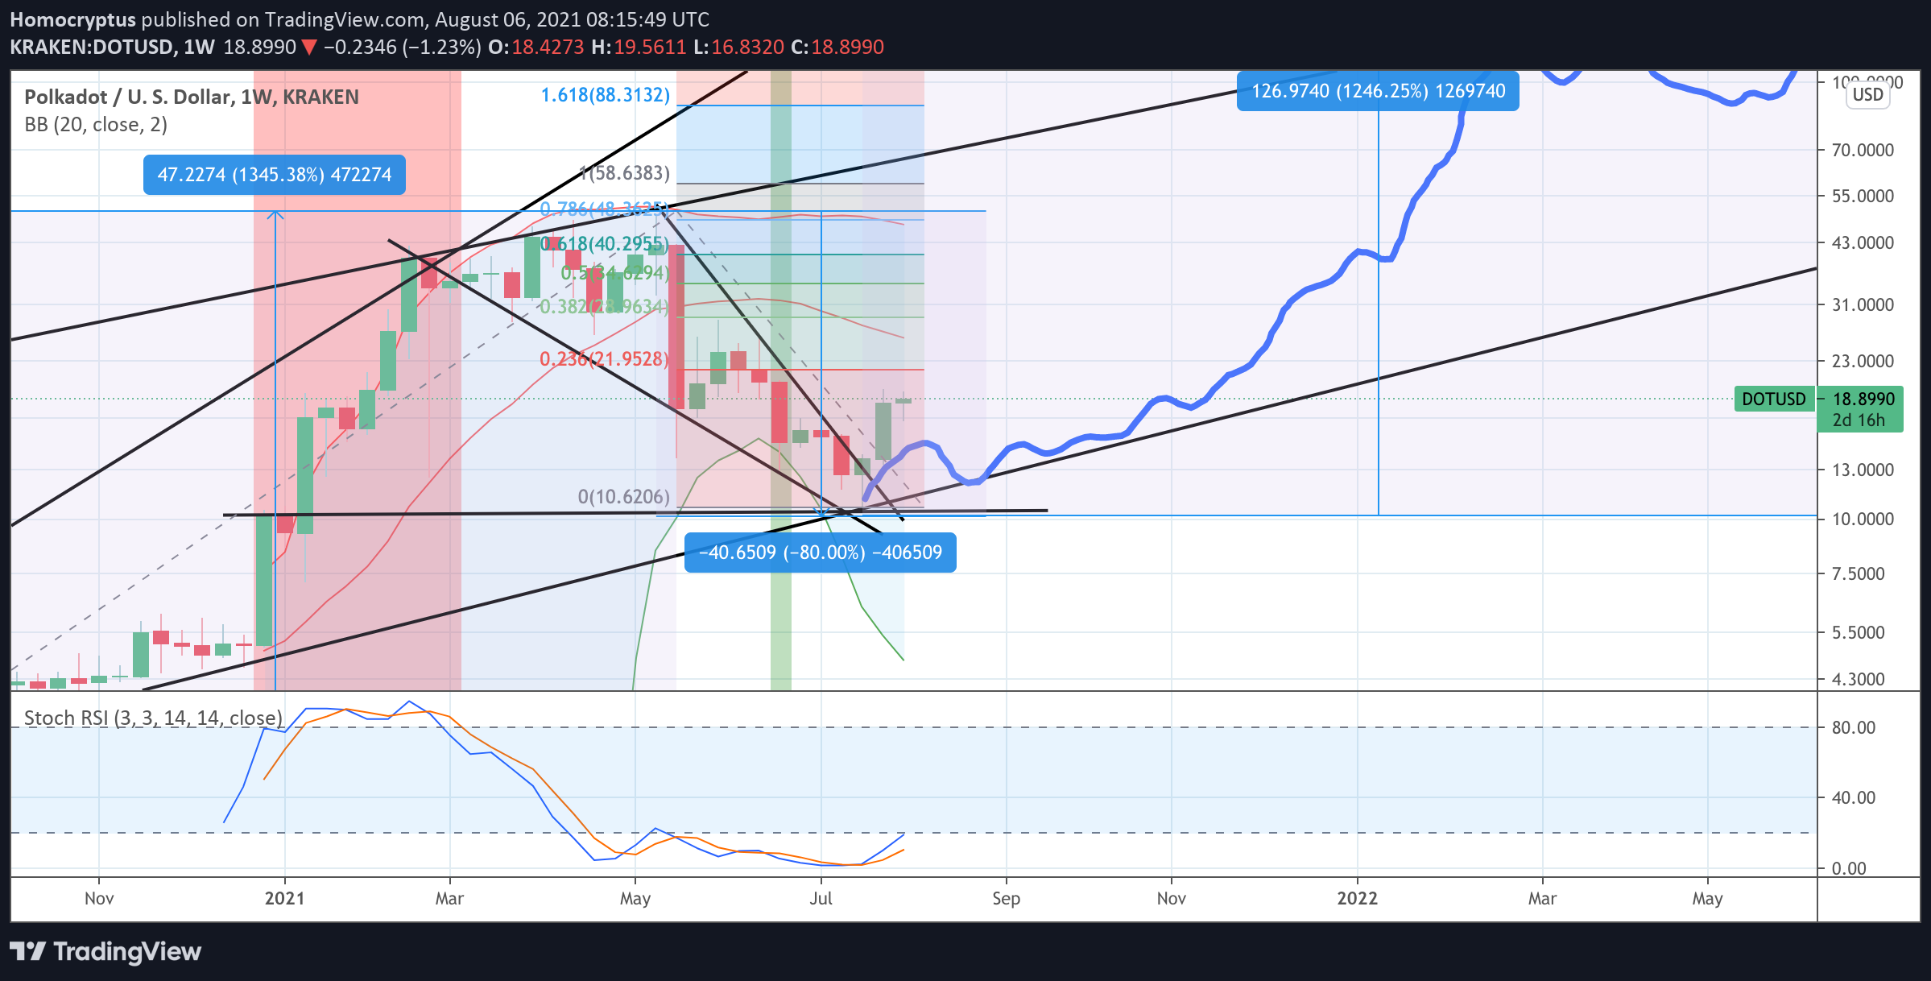Screen dimensions: 1931x981
Task: Click the 18.8990 current price on axis
Action: [x=1863, y=399]
